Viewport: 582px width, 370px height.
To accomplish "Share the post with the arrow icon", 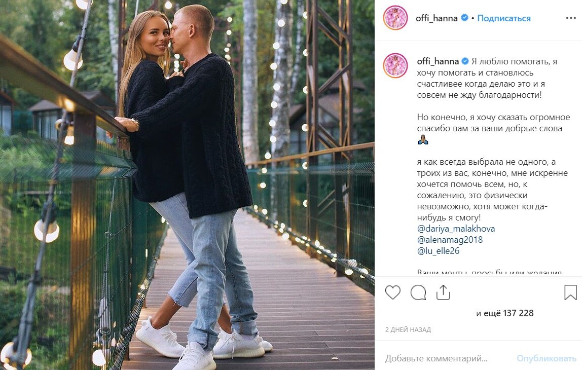I will (x=443, y=292).
